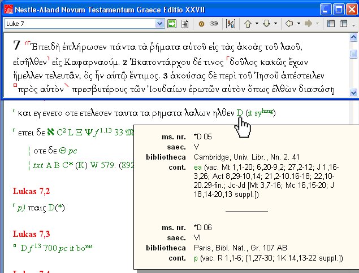This screenshot has width=359, height=273.
Task: Close the Nestle-Aland window
Action: pos(352,10)
